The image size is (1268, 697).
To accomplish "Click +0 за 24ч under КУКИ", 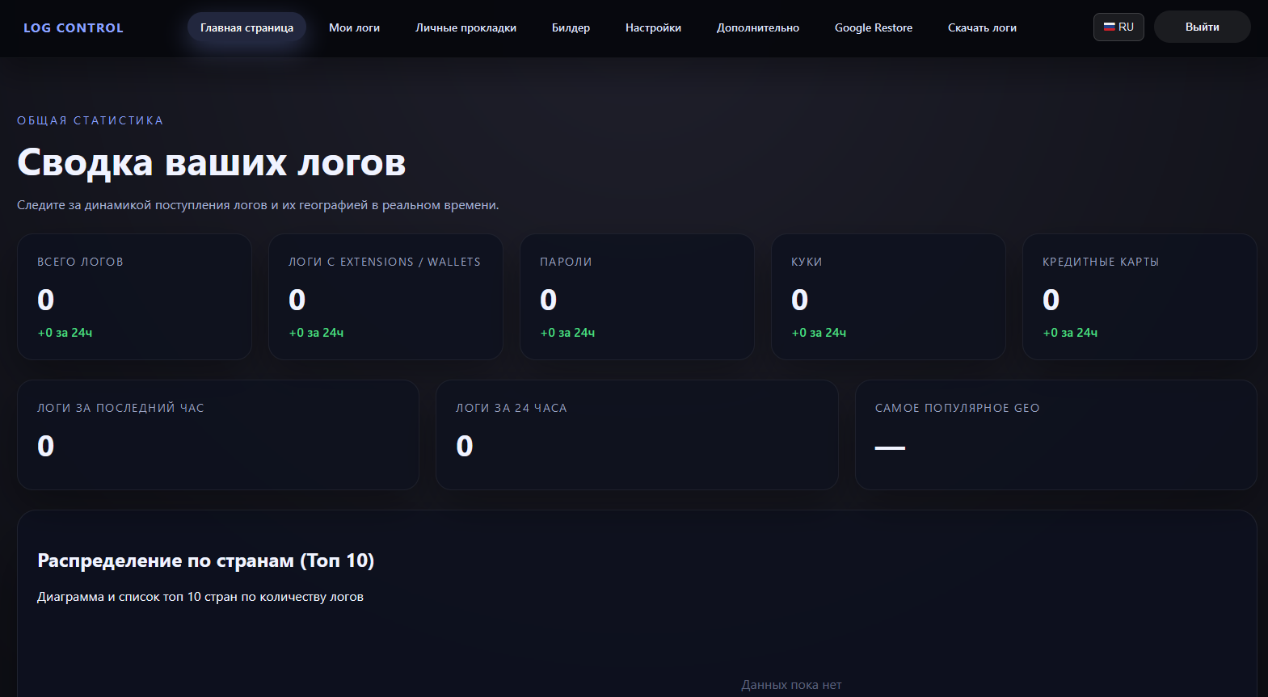I will pyautogui.click(x=819, y=333).
